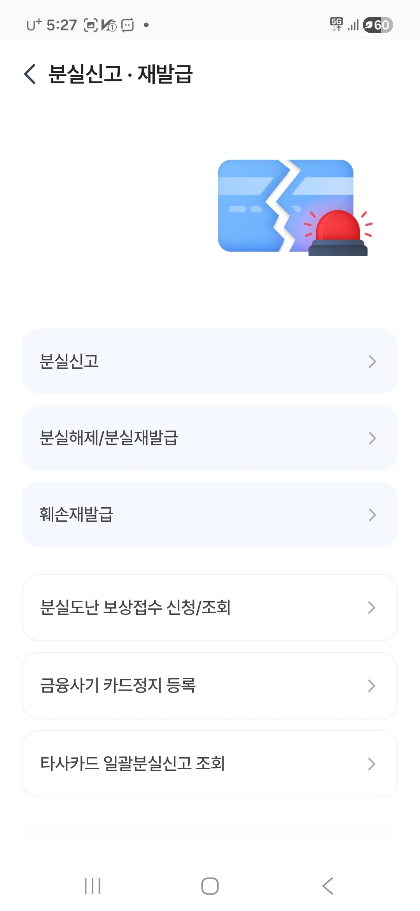Tap chevron beside 금융사기 카드정지 등록
This screenshot has height=911, width=420.
[x=371, y=686]
